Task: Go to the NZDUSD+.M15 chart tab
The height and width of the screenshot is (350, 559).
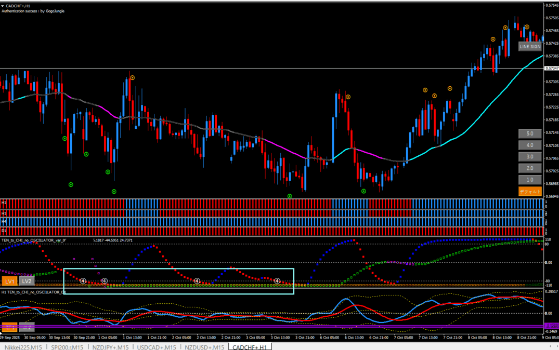Action: coord(205,346)
